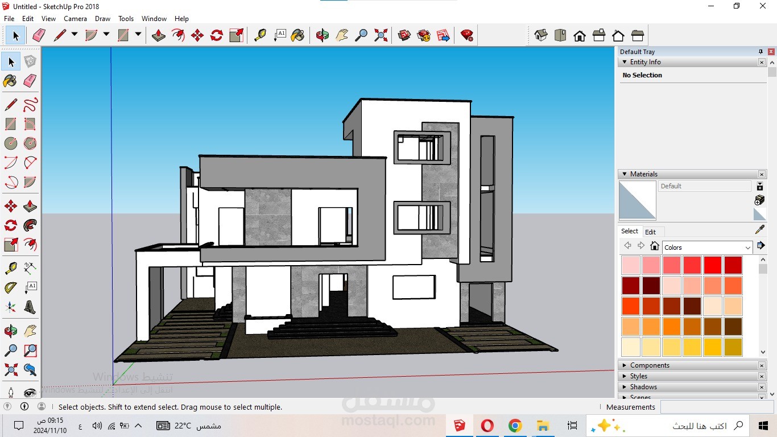Open the Windows Start menu

(763, 426)
